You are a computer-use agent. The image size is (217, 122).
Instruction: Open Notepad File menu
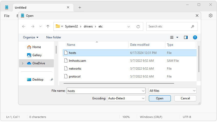pyautogui.click(x=7, y=16)
